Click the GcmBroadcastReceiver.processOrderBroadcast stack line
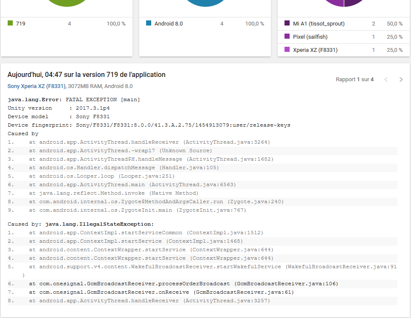The width and height of the screenshot is (411, 318). point(202,284)
